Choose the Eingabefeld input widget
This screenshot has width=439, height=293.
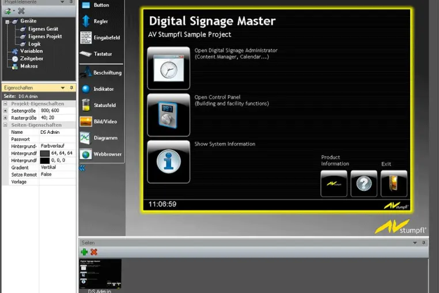pos(86,37)
